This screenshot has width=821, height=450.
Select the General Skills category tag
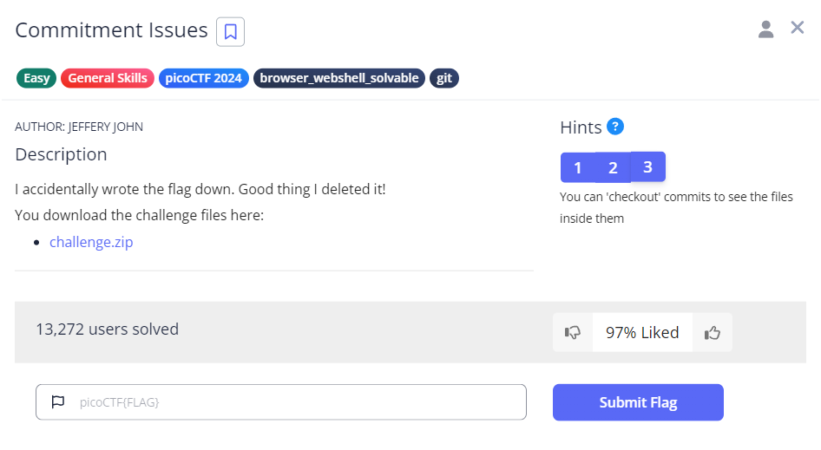(x=108, y=78)
